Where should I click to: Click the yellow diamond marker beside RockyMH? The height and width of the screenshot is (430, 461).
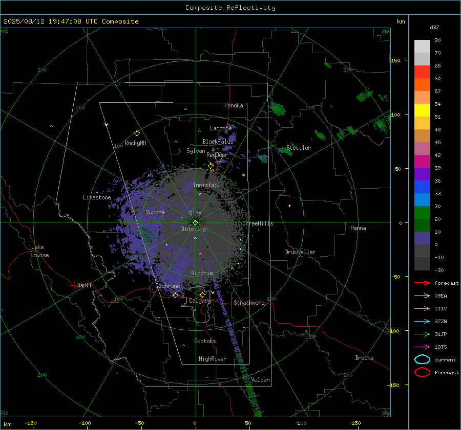click(137, 133)
